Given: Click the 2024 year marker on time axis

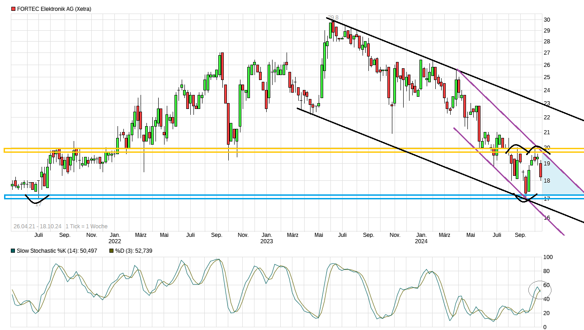Looking at the screenshot, I should click(421, 241).
